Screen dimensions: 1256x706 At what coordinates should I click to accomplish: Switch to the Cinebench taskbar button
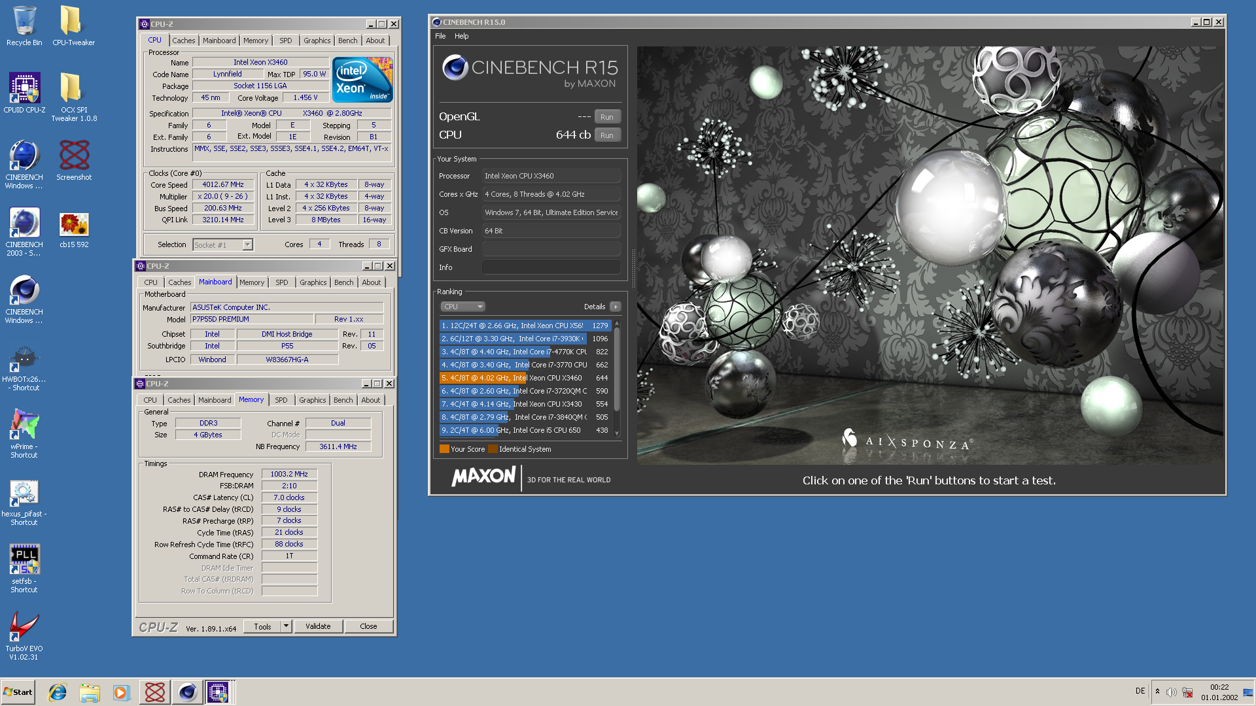(x=188, y=692)
